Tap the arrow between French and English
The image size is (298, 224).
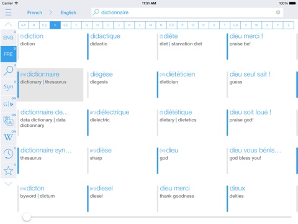click(51, 12)
